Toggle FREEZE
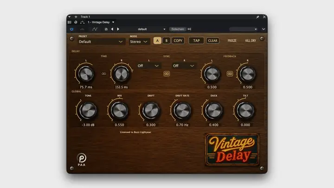The height and width of the screenshot is (188, 334). point(232,41)
